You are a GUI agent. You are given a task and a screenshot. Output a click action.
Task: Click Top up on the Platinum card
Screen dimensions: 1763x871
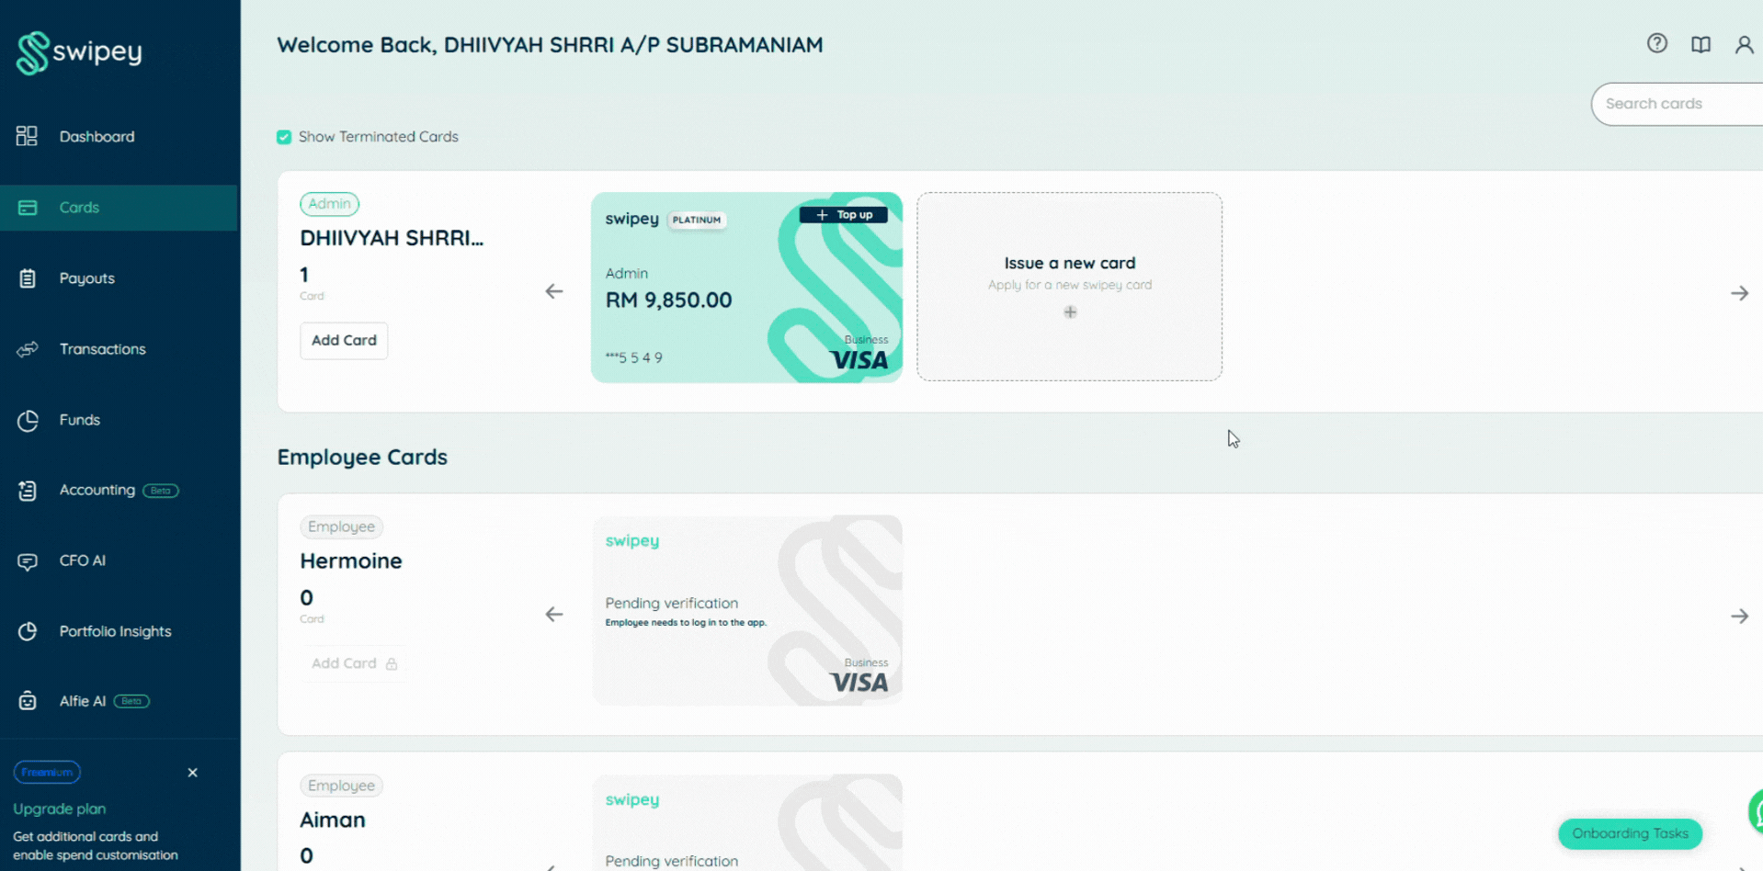[844, 215]
